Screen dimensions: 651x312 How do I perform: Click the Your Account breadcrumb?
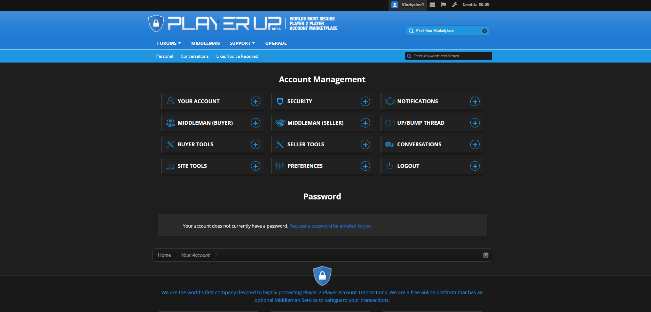pyautogui.click(x=195, y=255)
